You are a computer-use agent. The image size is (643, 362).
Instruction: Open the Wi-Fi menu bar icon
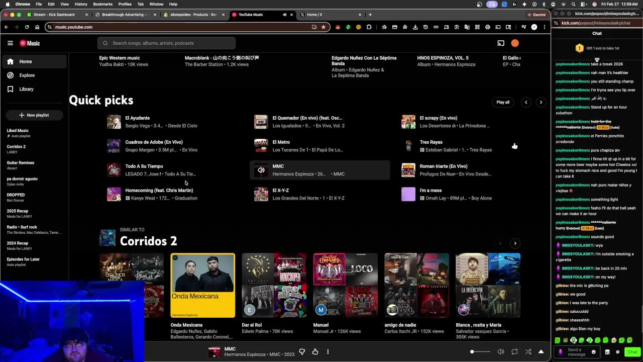(563, 4)
